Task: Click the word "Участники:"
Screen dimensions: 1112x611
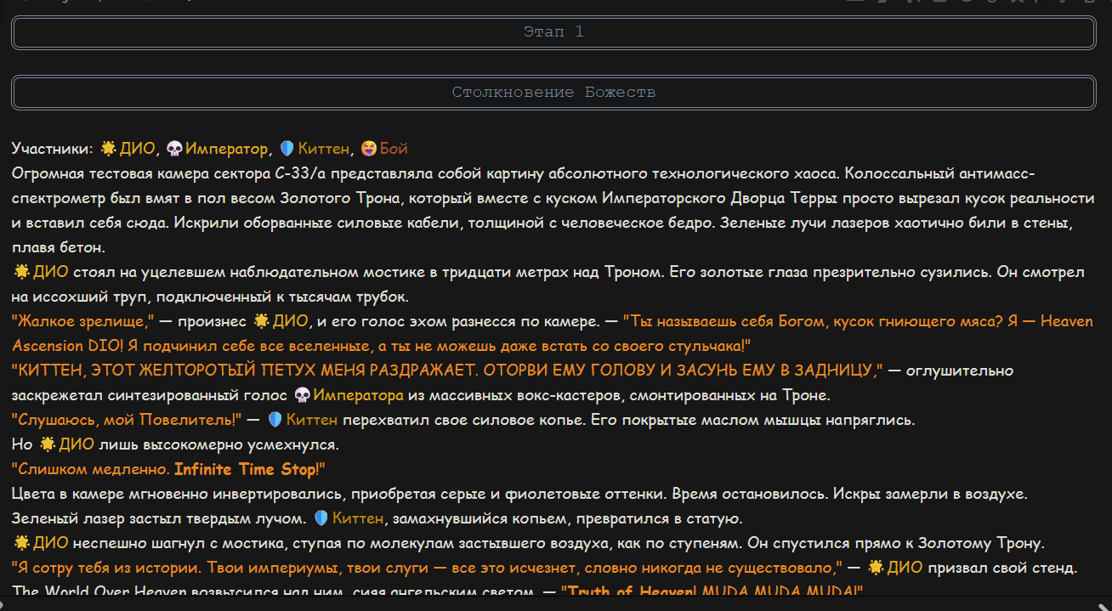Action: (52, 149)
